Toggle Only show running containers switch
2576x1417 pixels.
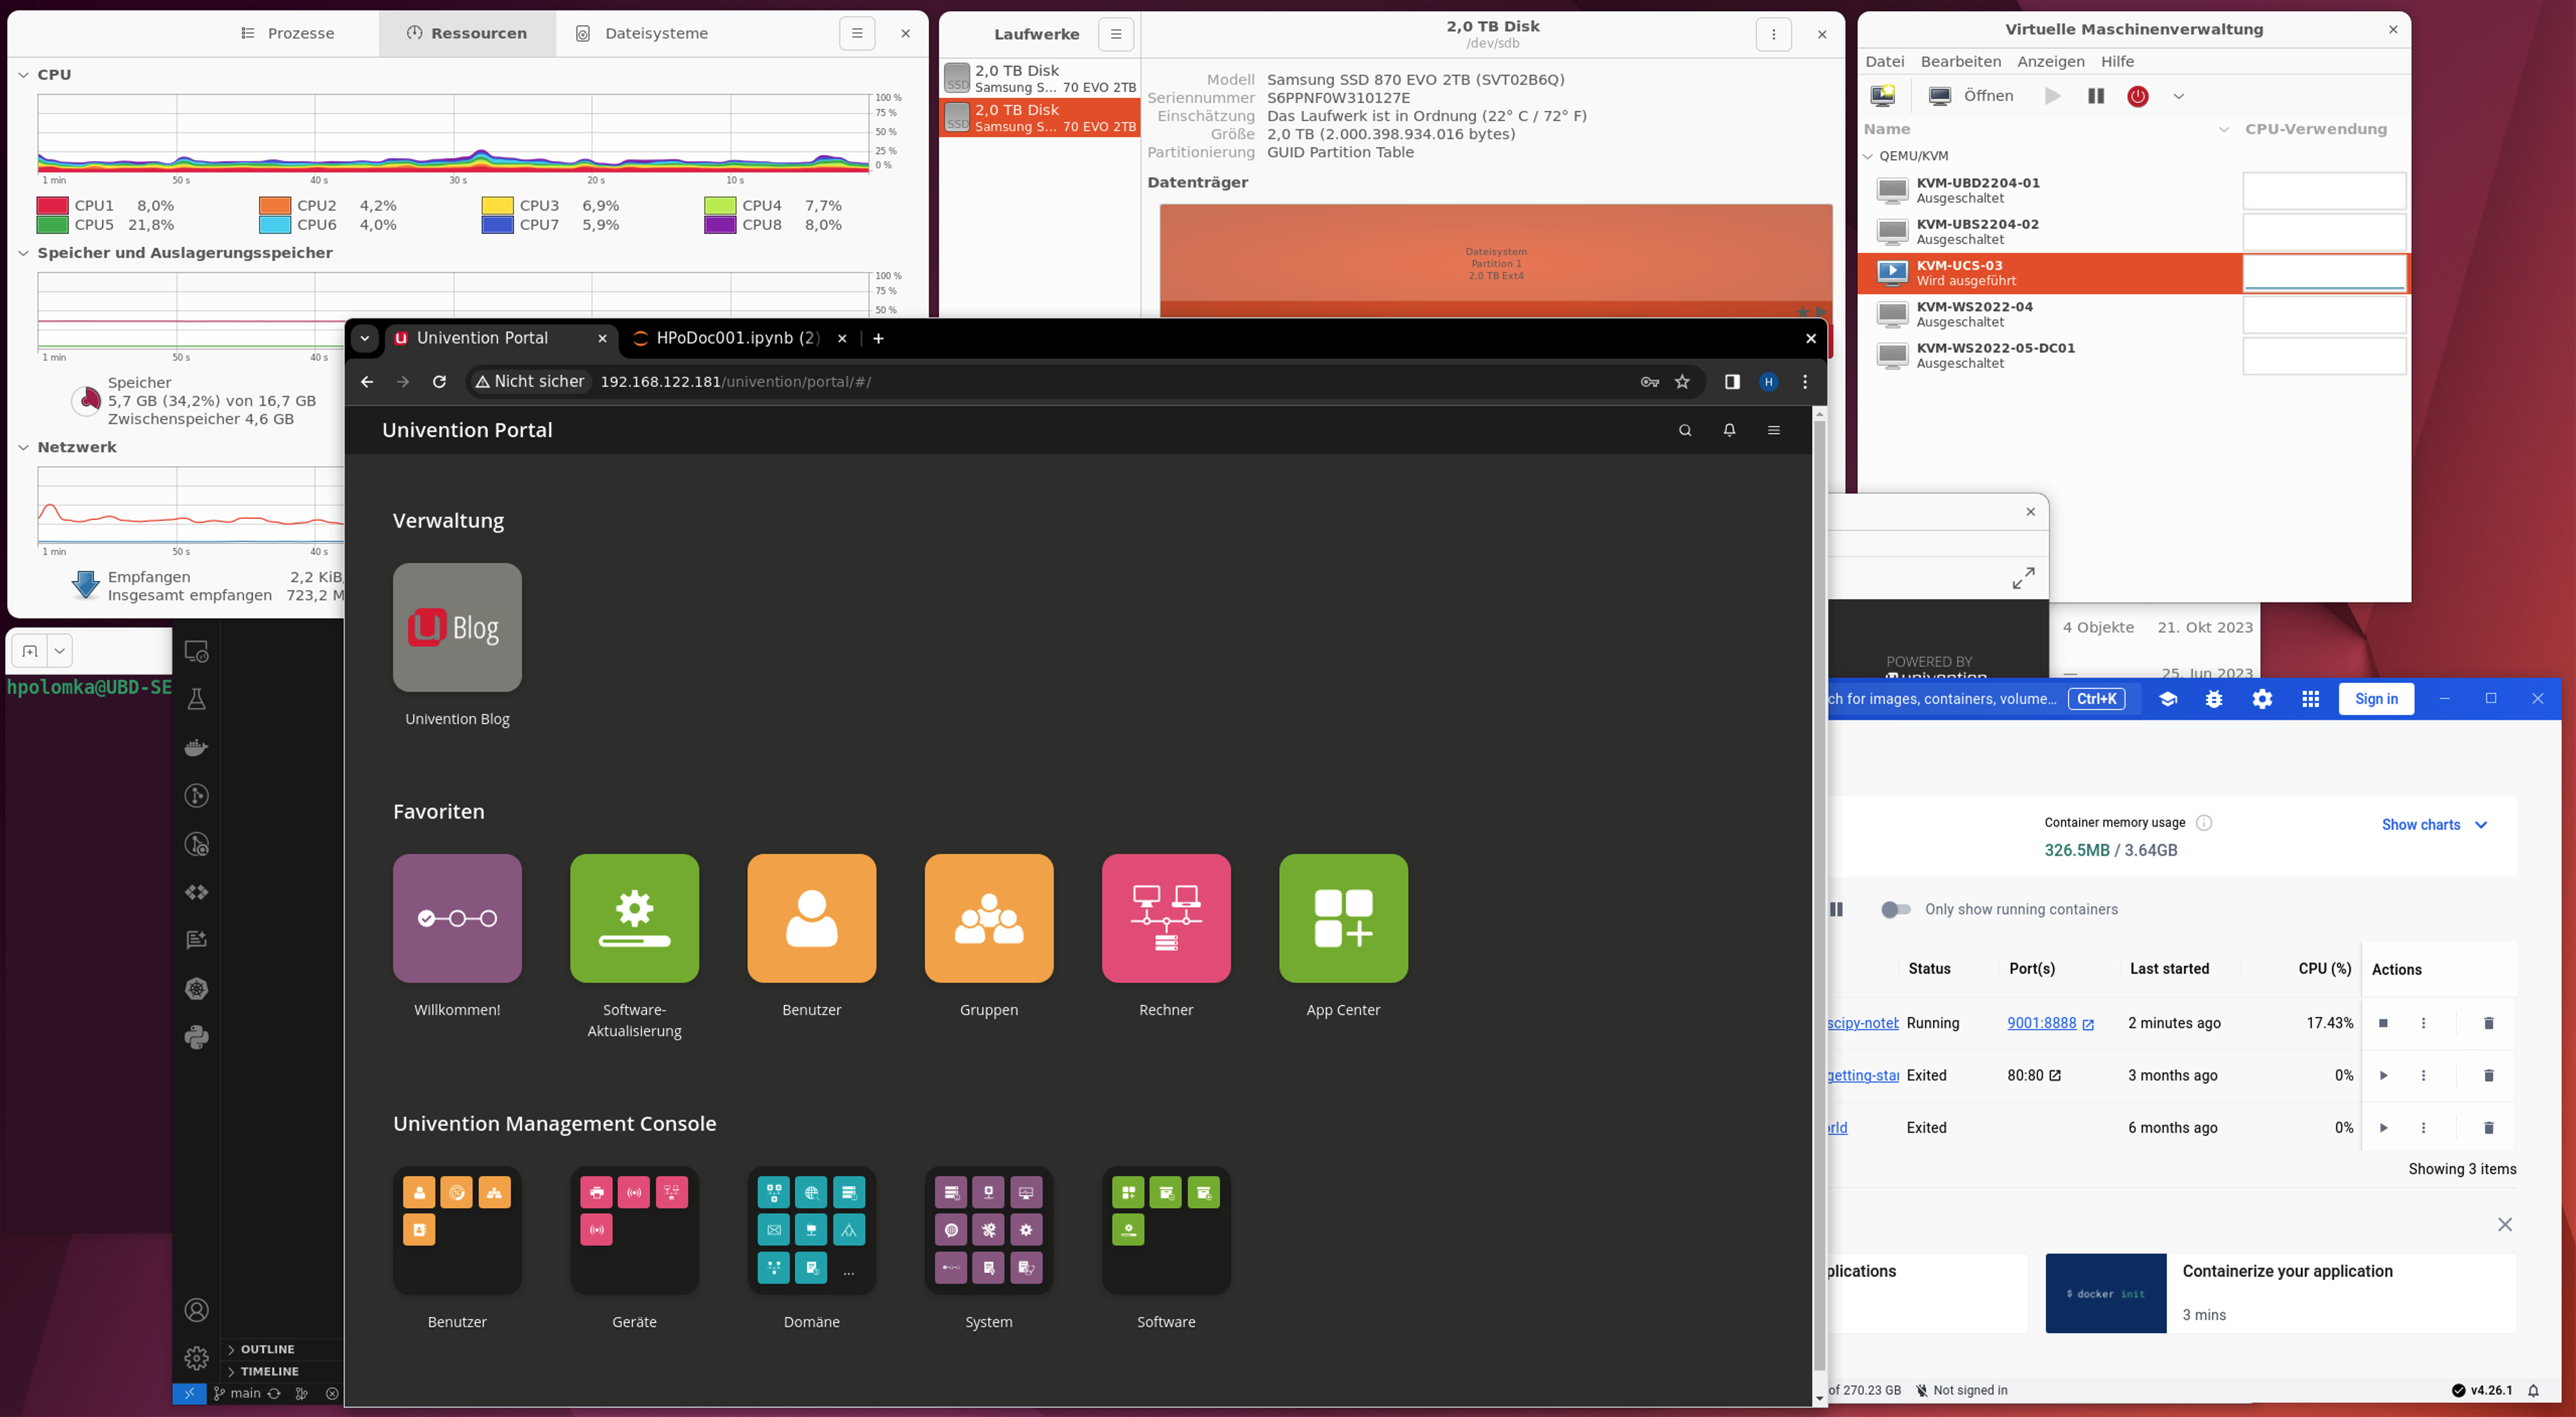pyautogui.click(x=1894, y=909)
